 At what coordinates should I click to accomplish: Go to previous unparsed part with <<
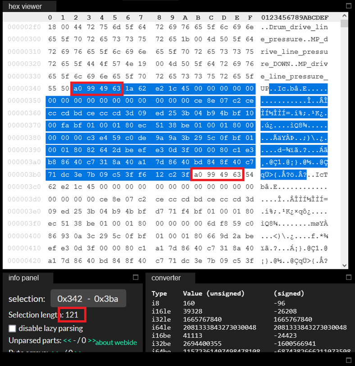point(67,340)
